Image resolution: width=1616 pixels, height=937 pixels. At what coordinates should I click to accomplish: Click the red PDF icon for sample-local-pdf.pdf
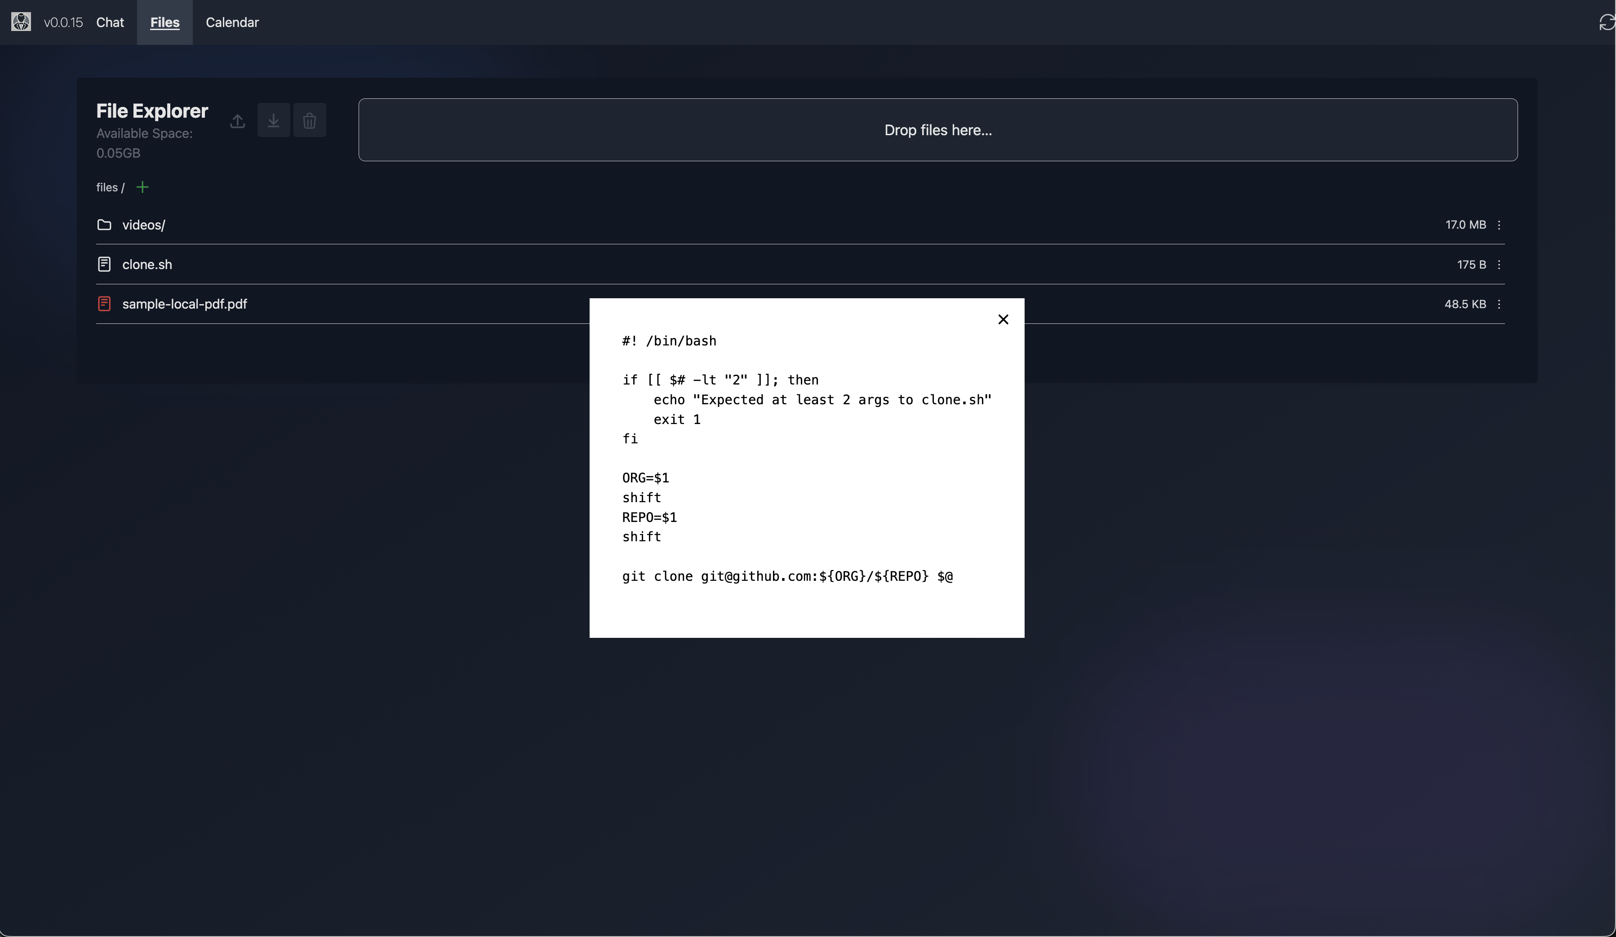click(x=104, y=304)
